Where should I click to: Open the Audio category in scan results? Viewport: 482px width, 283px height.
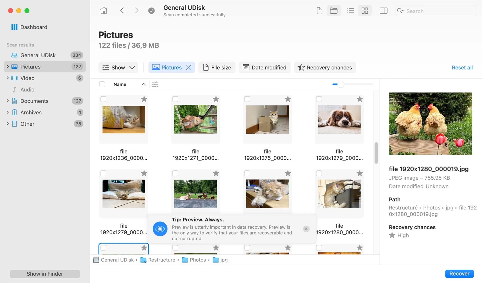tap(27, 89)
